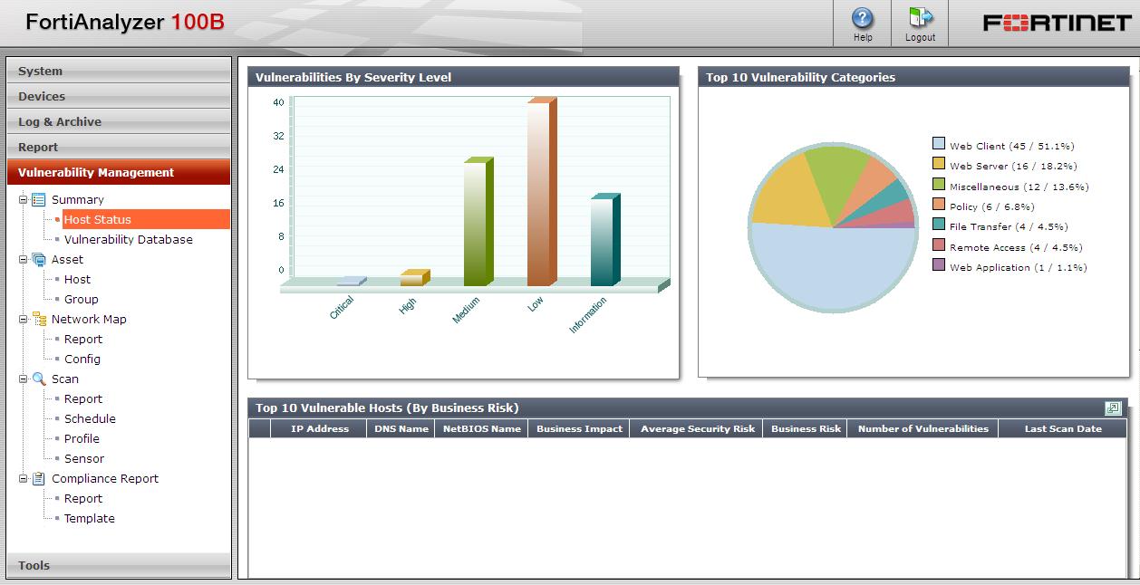This screenshot has height=585, width=1140.
Task: Click the Logout icon
Action: pos(921,18)
